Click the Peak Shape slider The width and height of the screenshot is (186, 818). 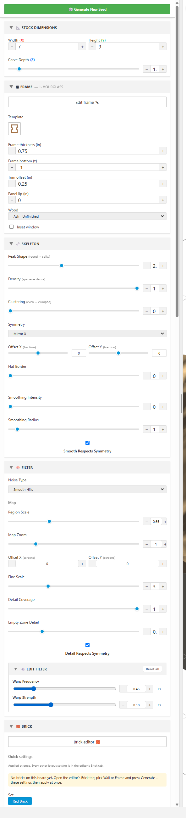[x=74, y=266]
